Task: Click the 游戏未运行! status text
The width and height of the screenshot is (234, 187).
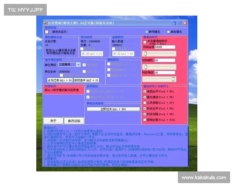Action: tap(60, 32)
